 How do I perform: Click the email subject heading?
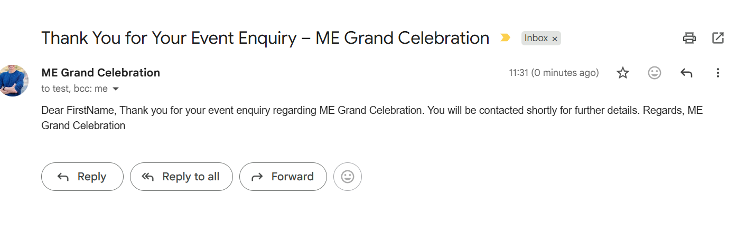click(x=265, y=38)
